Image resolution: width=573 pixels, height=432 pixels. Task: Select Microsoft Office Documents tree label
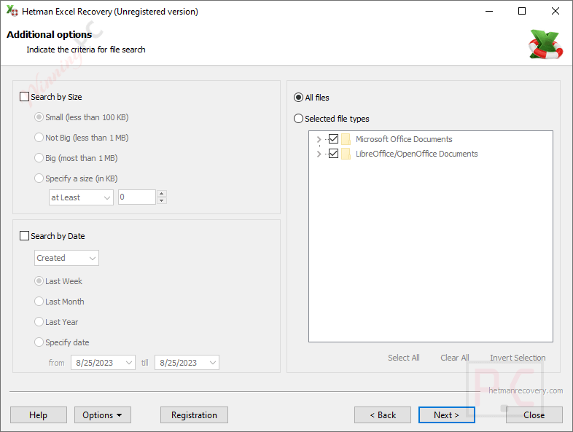404,139
